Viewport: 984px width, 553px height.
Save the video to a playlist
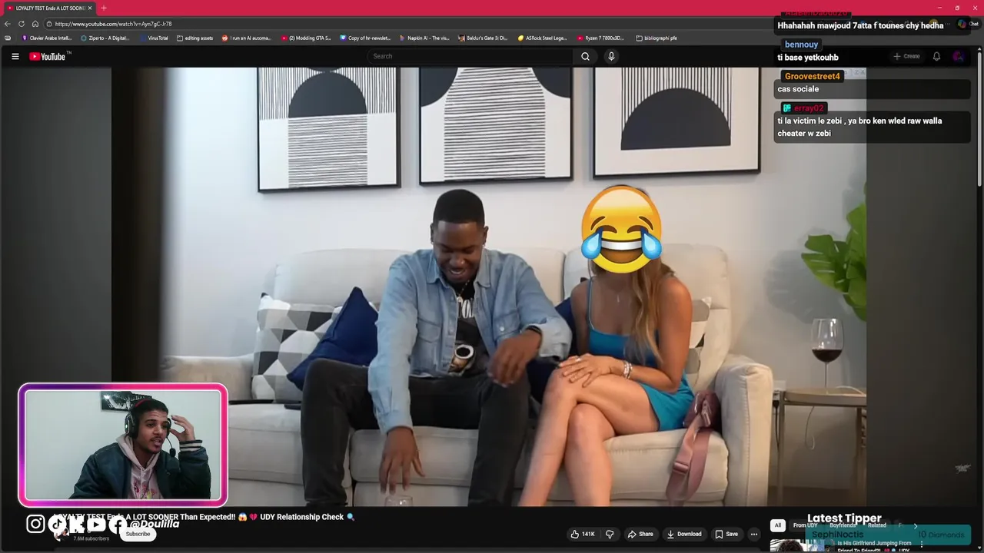[x=726, y=534]
